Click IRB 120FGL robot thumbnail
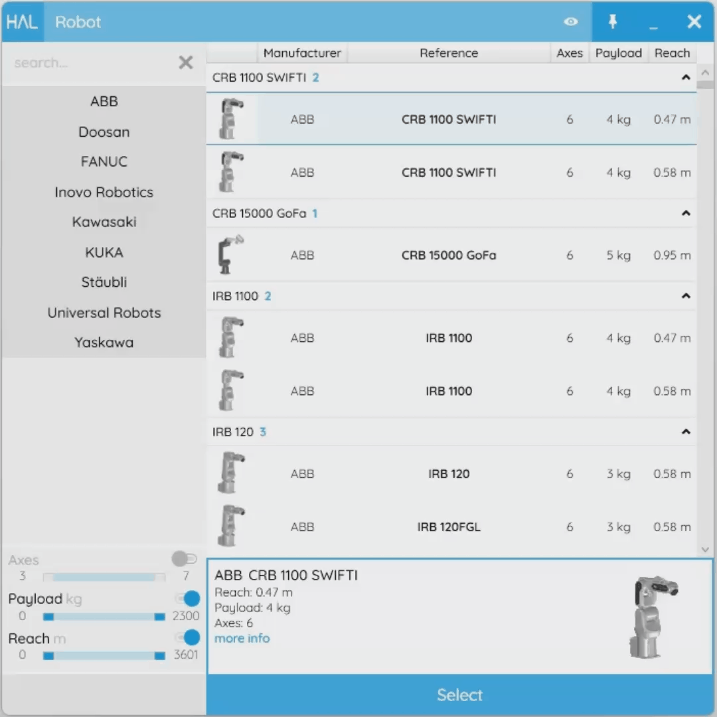Screen dimensions: 717x717 coord(232,526)
